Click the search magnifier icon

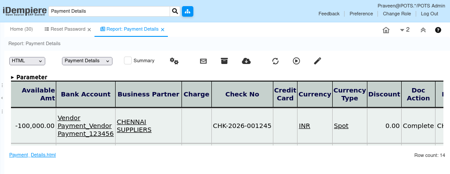pos(175,11)
